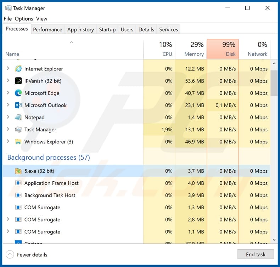This screenshot has width=280, height=267.
Task: Click the scrollbar down arrow
Action: click(274, 240)
